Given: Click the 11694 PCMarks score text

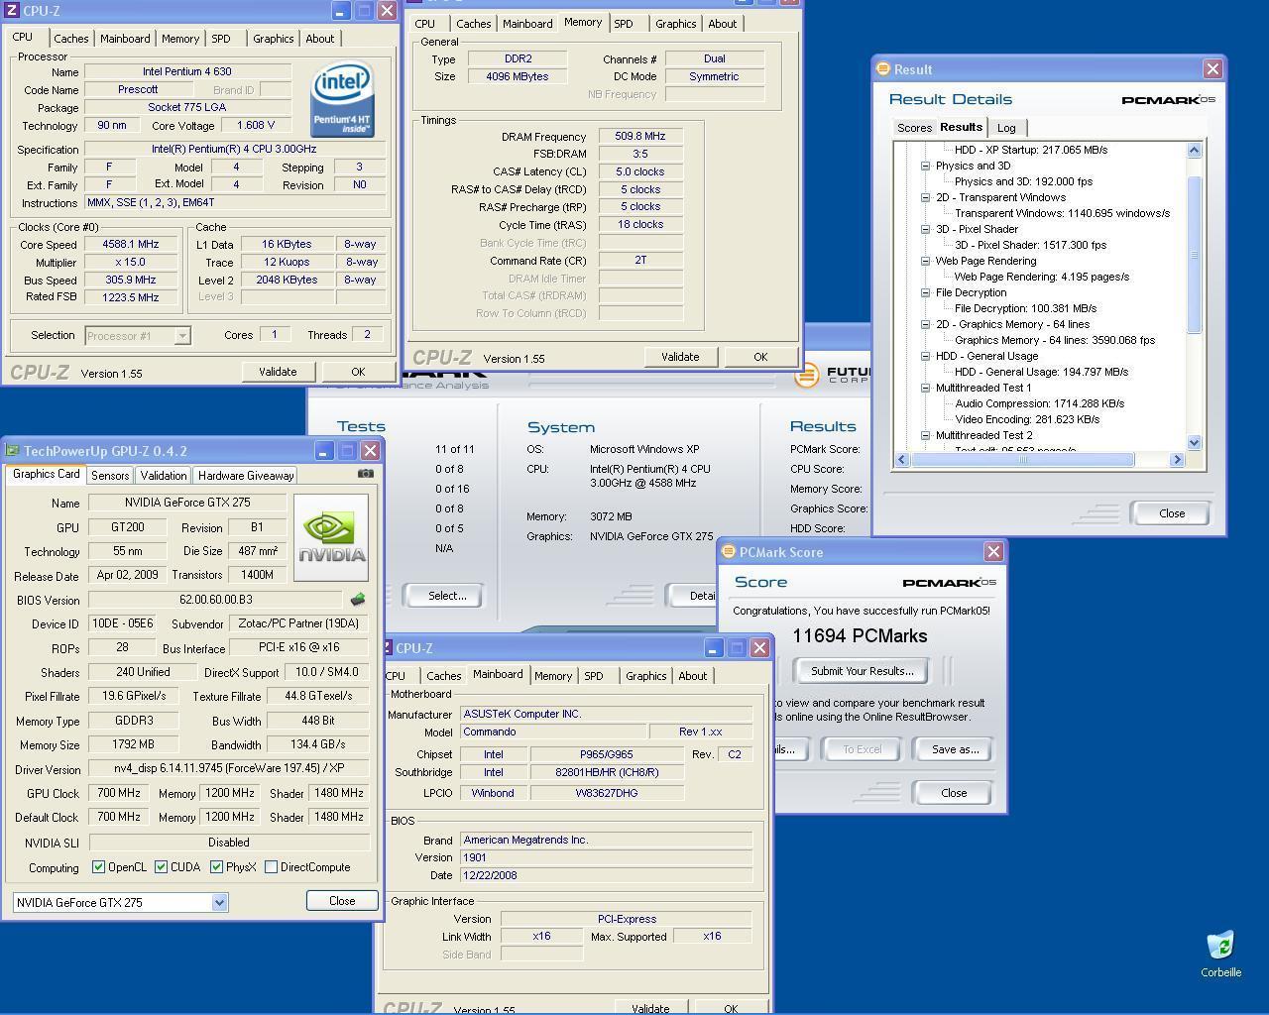Looking at the screenshot, I should point(861,636).
